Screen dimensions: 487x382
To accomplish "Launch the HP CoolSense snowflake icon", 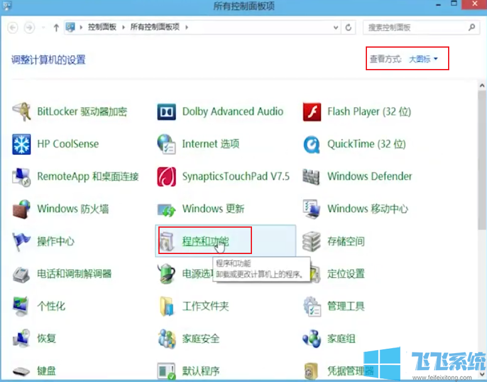I will [x=21, y=144].
